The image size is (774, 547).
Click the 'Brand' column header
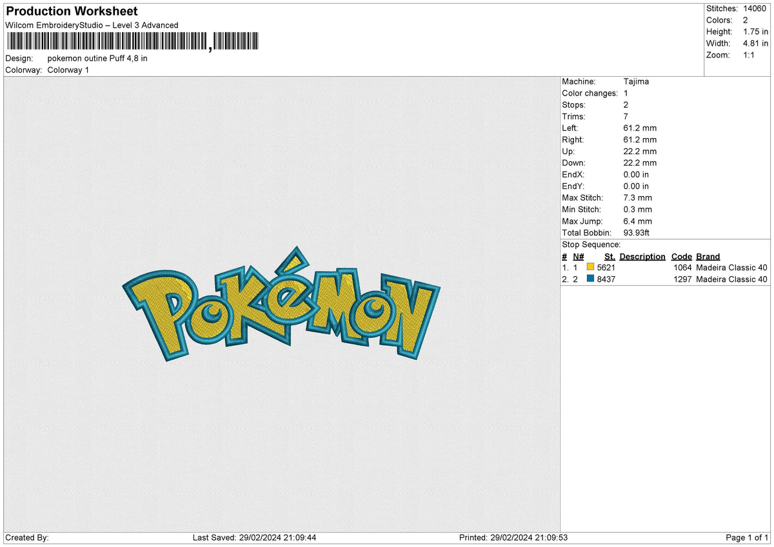708,256
